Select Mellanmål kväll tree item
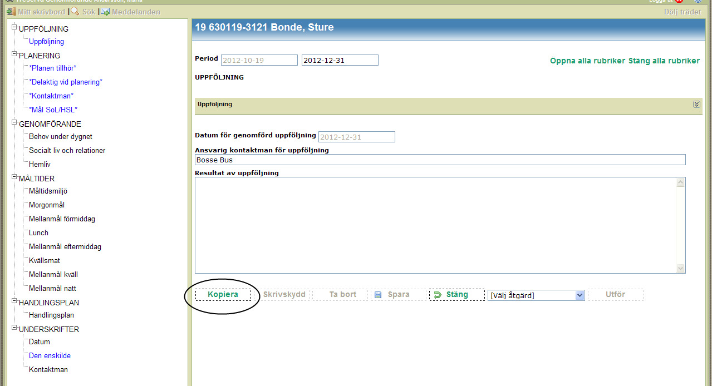 click(x=53, y=275)
